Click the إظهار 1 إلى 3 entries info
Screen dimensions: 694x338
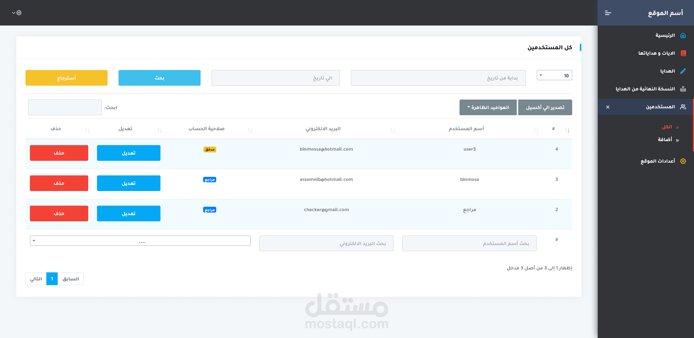[x=539, y=268]
